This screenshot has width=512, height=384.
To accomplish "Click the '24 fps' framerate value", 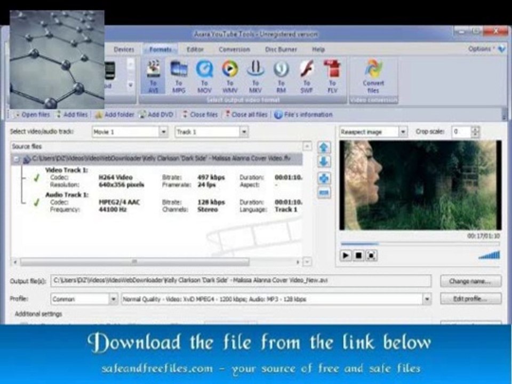I will (x=206, y=185).
